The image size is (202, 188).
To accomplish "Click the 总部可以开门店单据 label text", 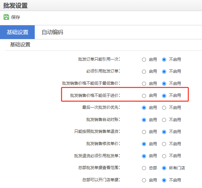I will [x=101, y=180].
